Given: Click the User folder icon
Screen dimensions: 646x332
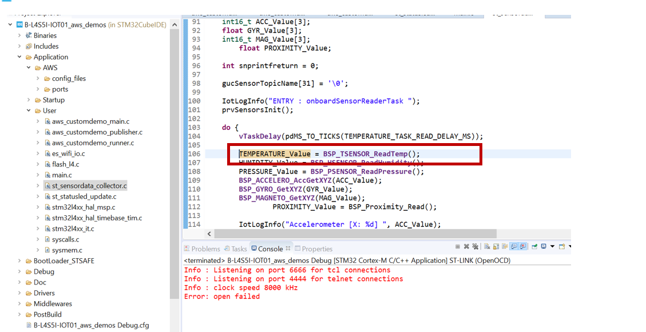Looking at the screenshot, I should click(x=38, y=110).
